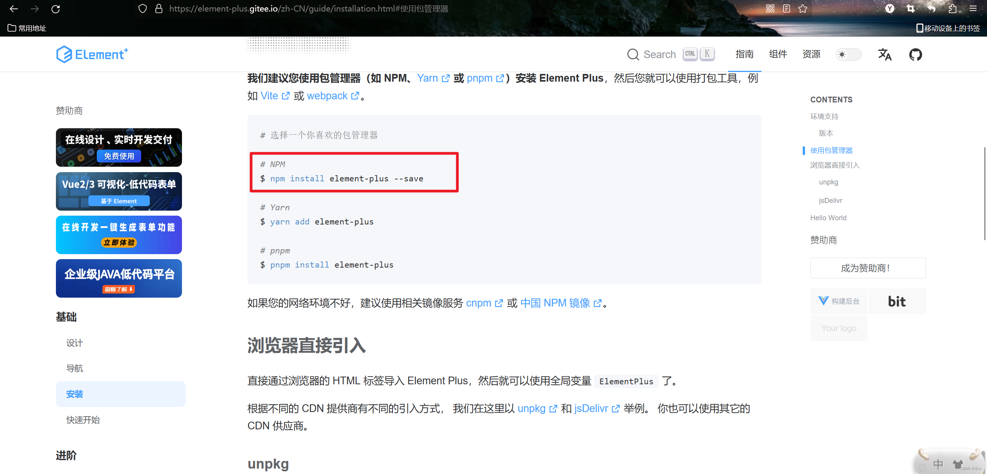The image size is (987, 474).
Task: Open the Y account avatar icon
Action: (x=890, y=8)
